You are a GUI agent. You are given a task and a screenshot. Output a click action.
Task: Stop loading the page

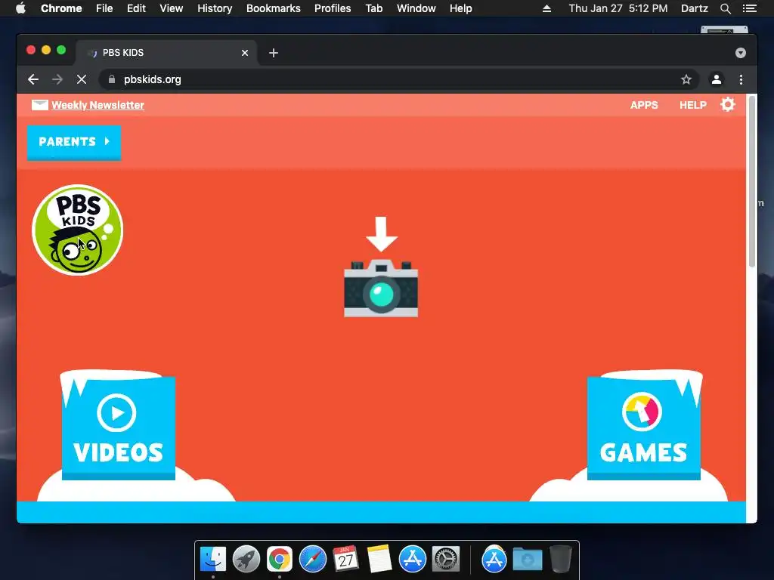tap(82, 79)
